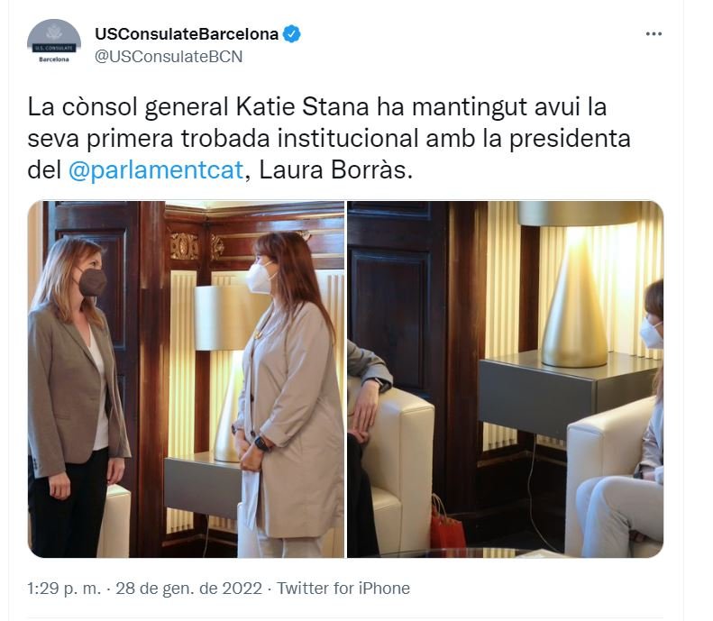The image size is (713, 621).
Task: Click the blue verified badge
Action: [292, 34]
